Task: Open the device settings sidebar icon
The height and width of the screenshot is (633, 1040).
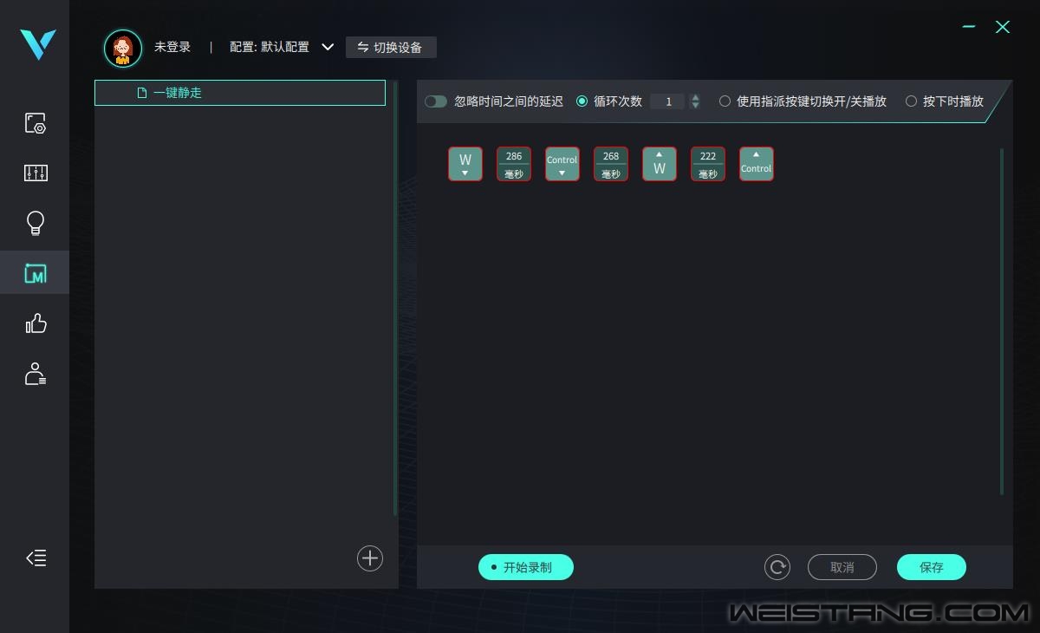Action: [35, 123]
